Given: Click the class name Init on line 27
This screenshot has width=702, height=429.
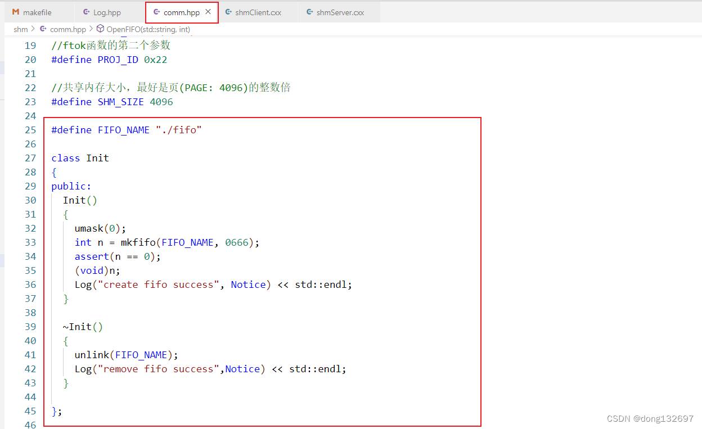Looking at the screenshot, I should [97, 158].
